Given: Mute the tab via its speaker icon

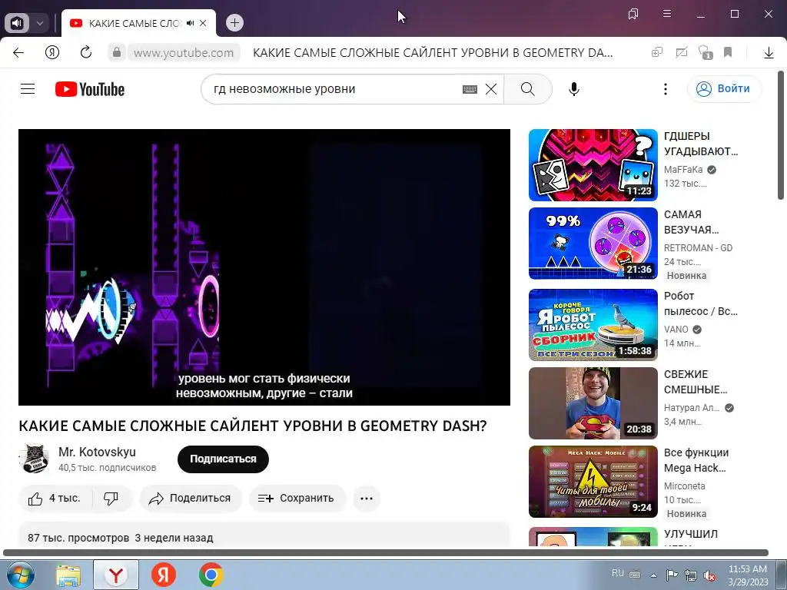Looking at the screenshot, I should [x=191, y=23].
